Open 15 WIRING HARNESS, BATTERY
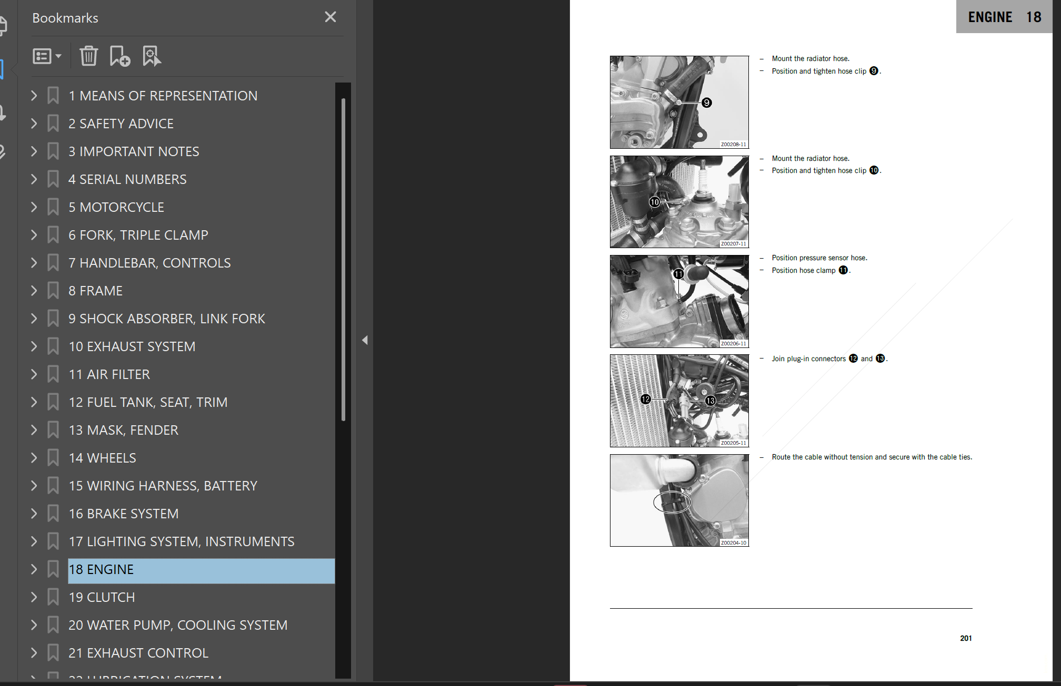1061x686 pixels. (163, 486)
